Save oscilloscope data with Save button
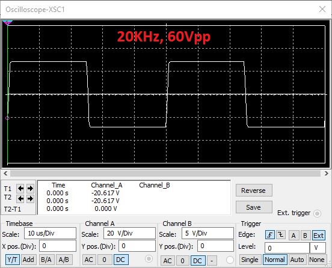This screenshot has height=268, width=332. tap(254, 207)
